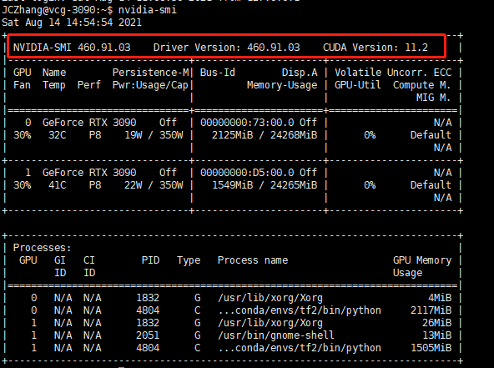Click the 'Disp.A' column header
This screenshot has height=368, width=494.
tap(300, 73)
